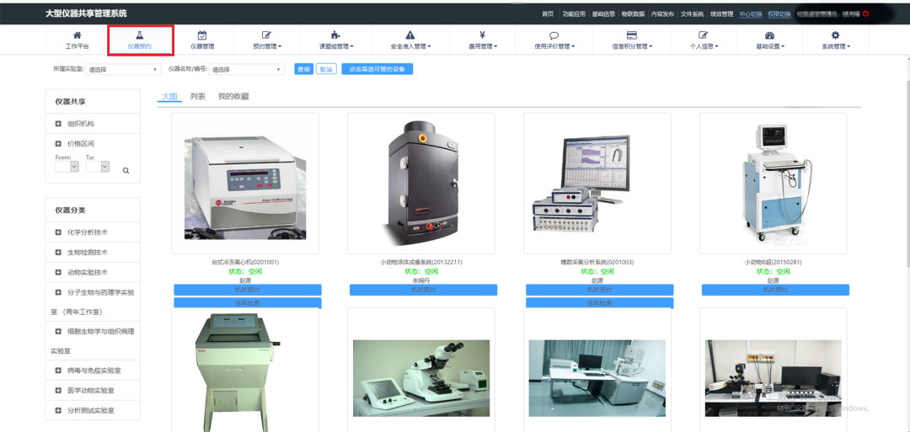Expand 组织机构 plus icon

click(58, 124)
